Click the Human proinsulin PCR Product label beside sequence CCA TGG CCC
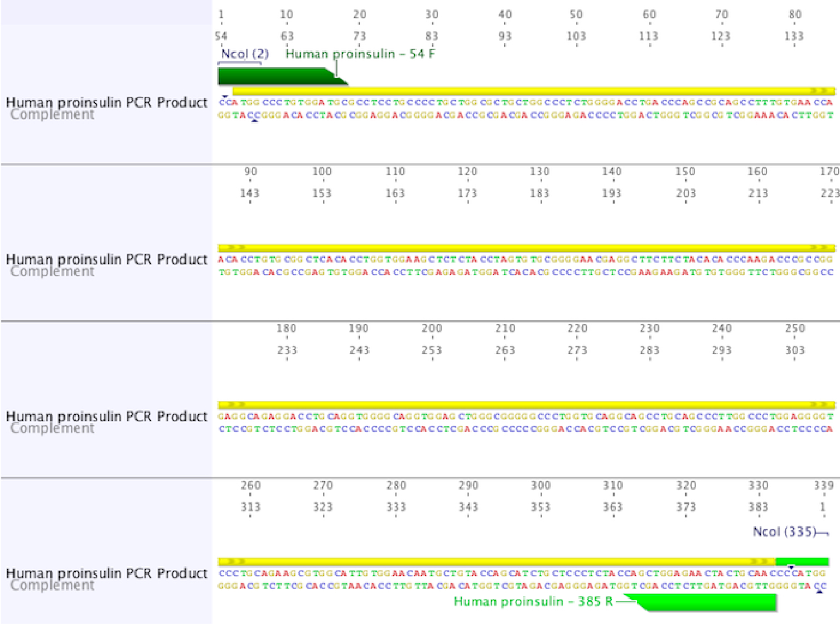Image resolution: width=840 pixels, height=624 pixels. pos(107,103)
